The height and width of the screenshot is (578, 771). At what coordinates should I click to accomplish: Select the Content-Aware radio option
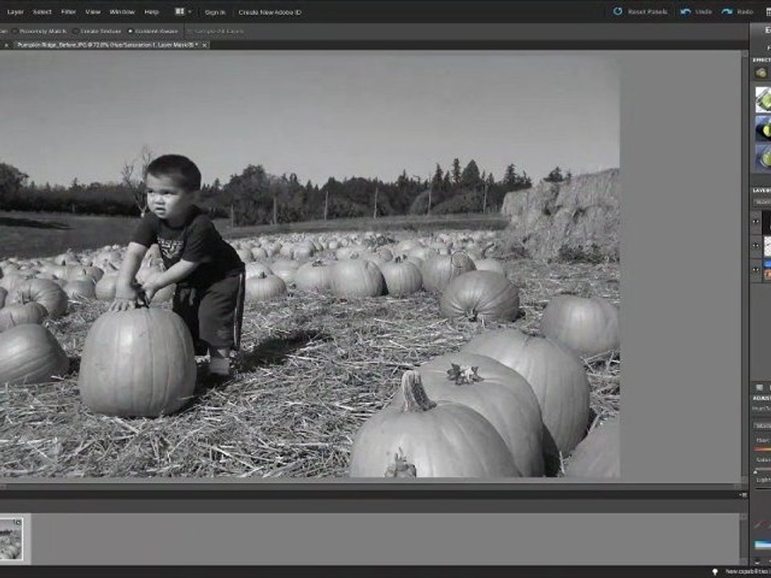click(153, 31)
